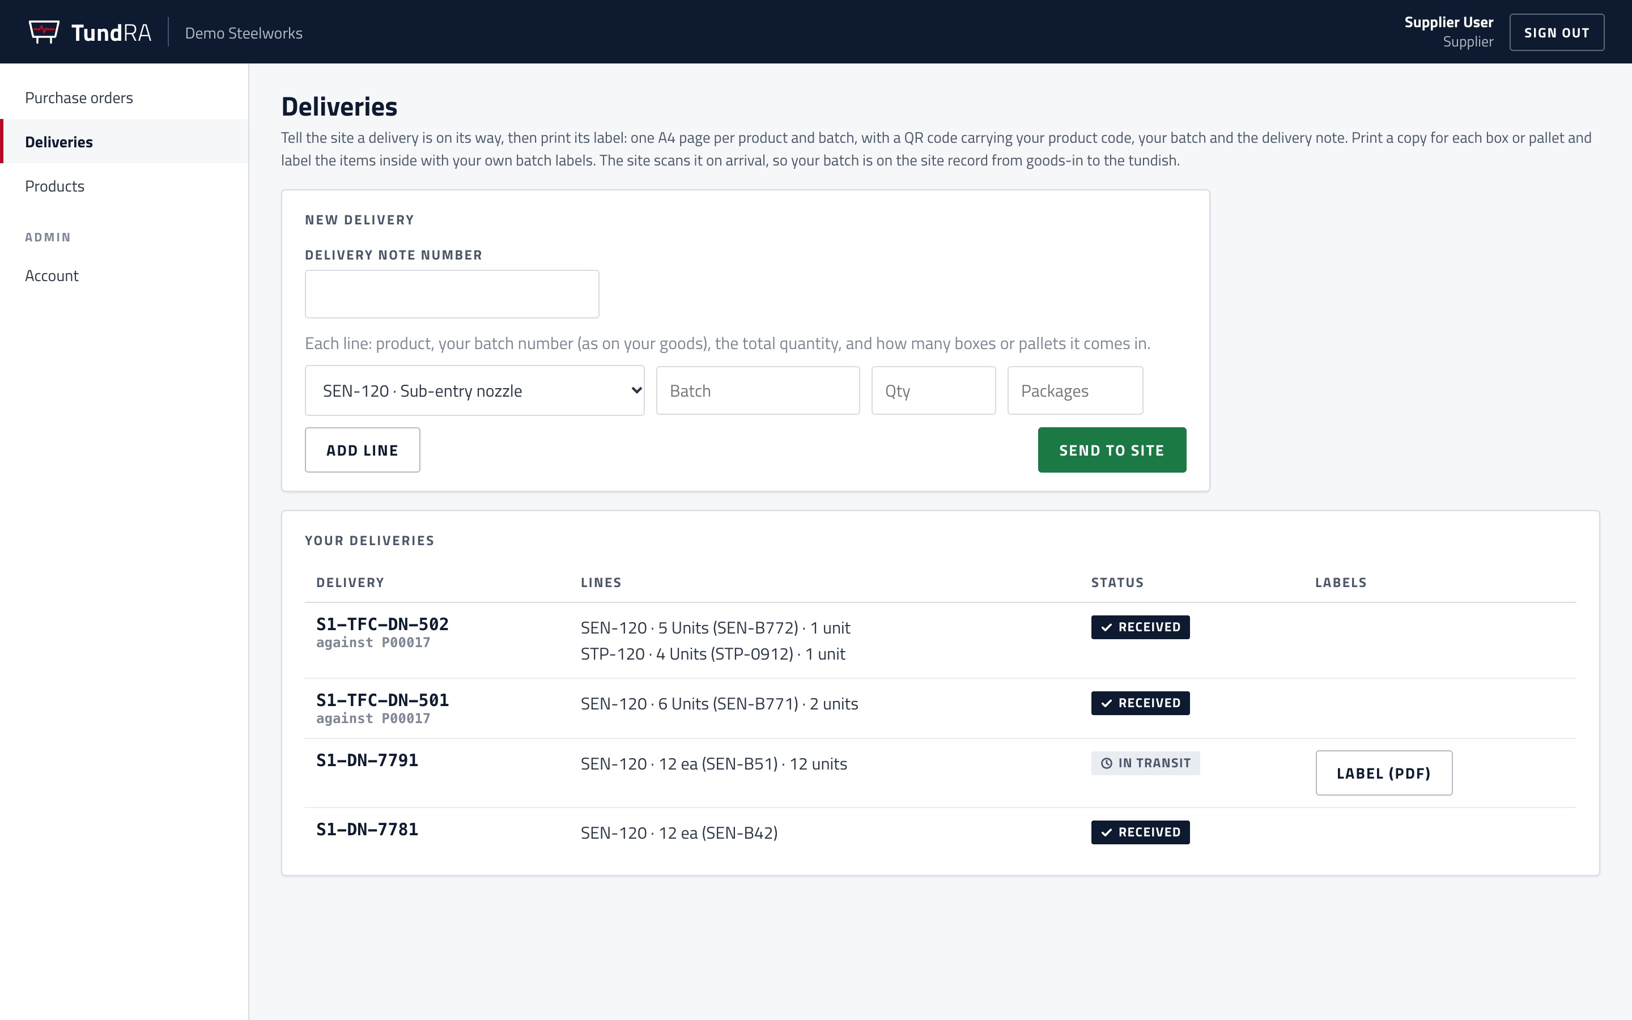Click the LINES column header

601,582
